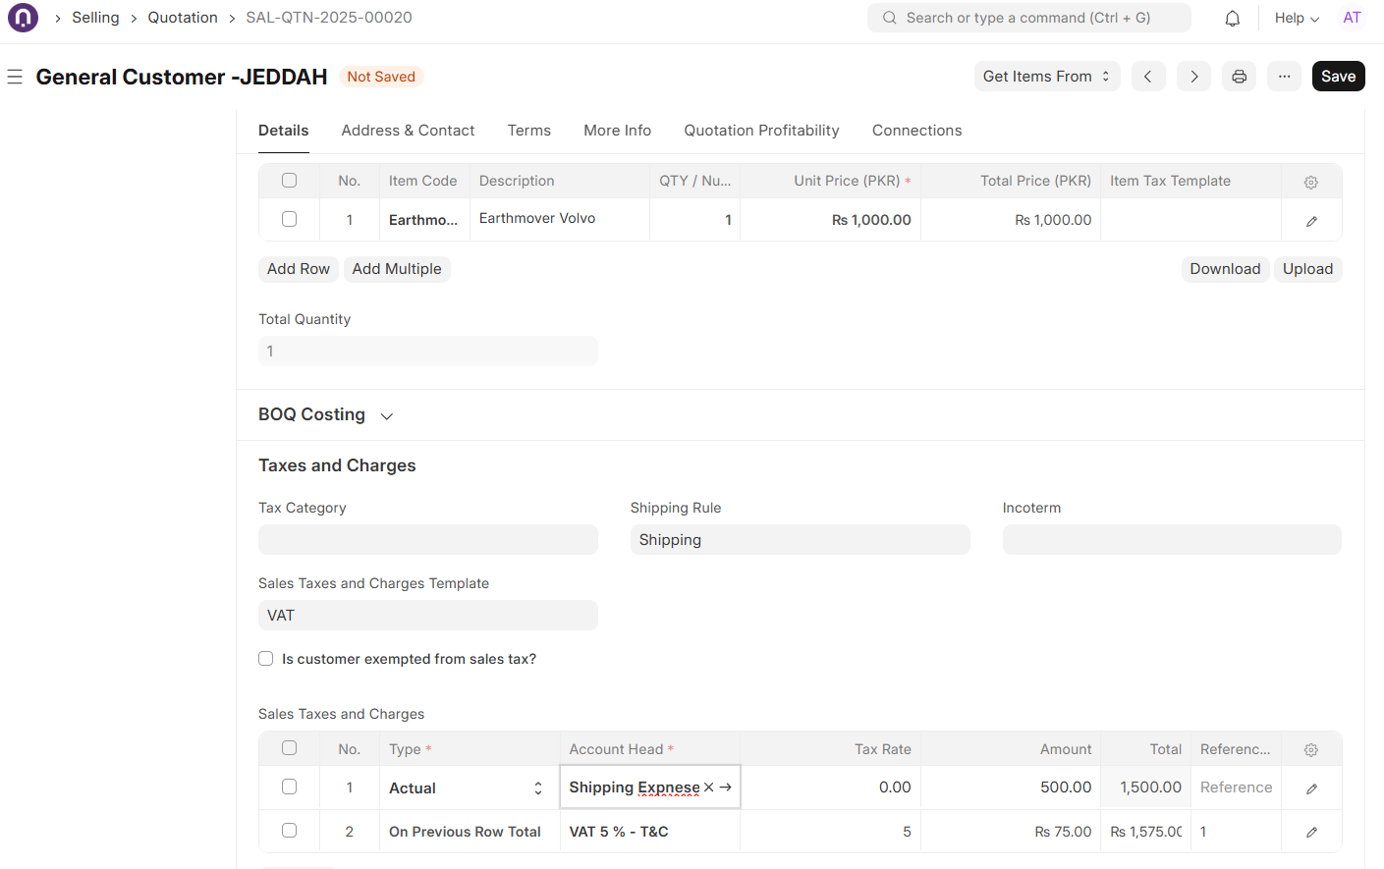The height and width of the screenshot is (869, 1384).
Task: Open items table settings gear
Action: point(1310,182)
